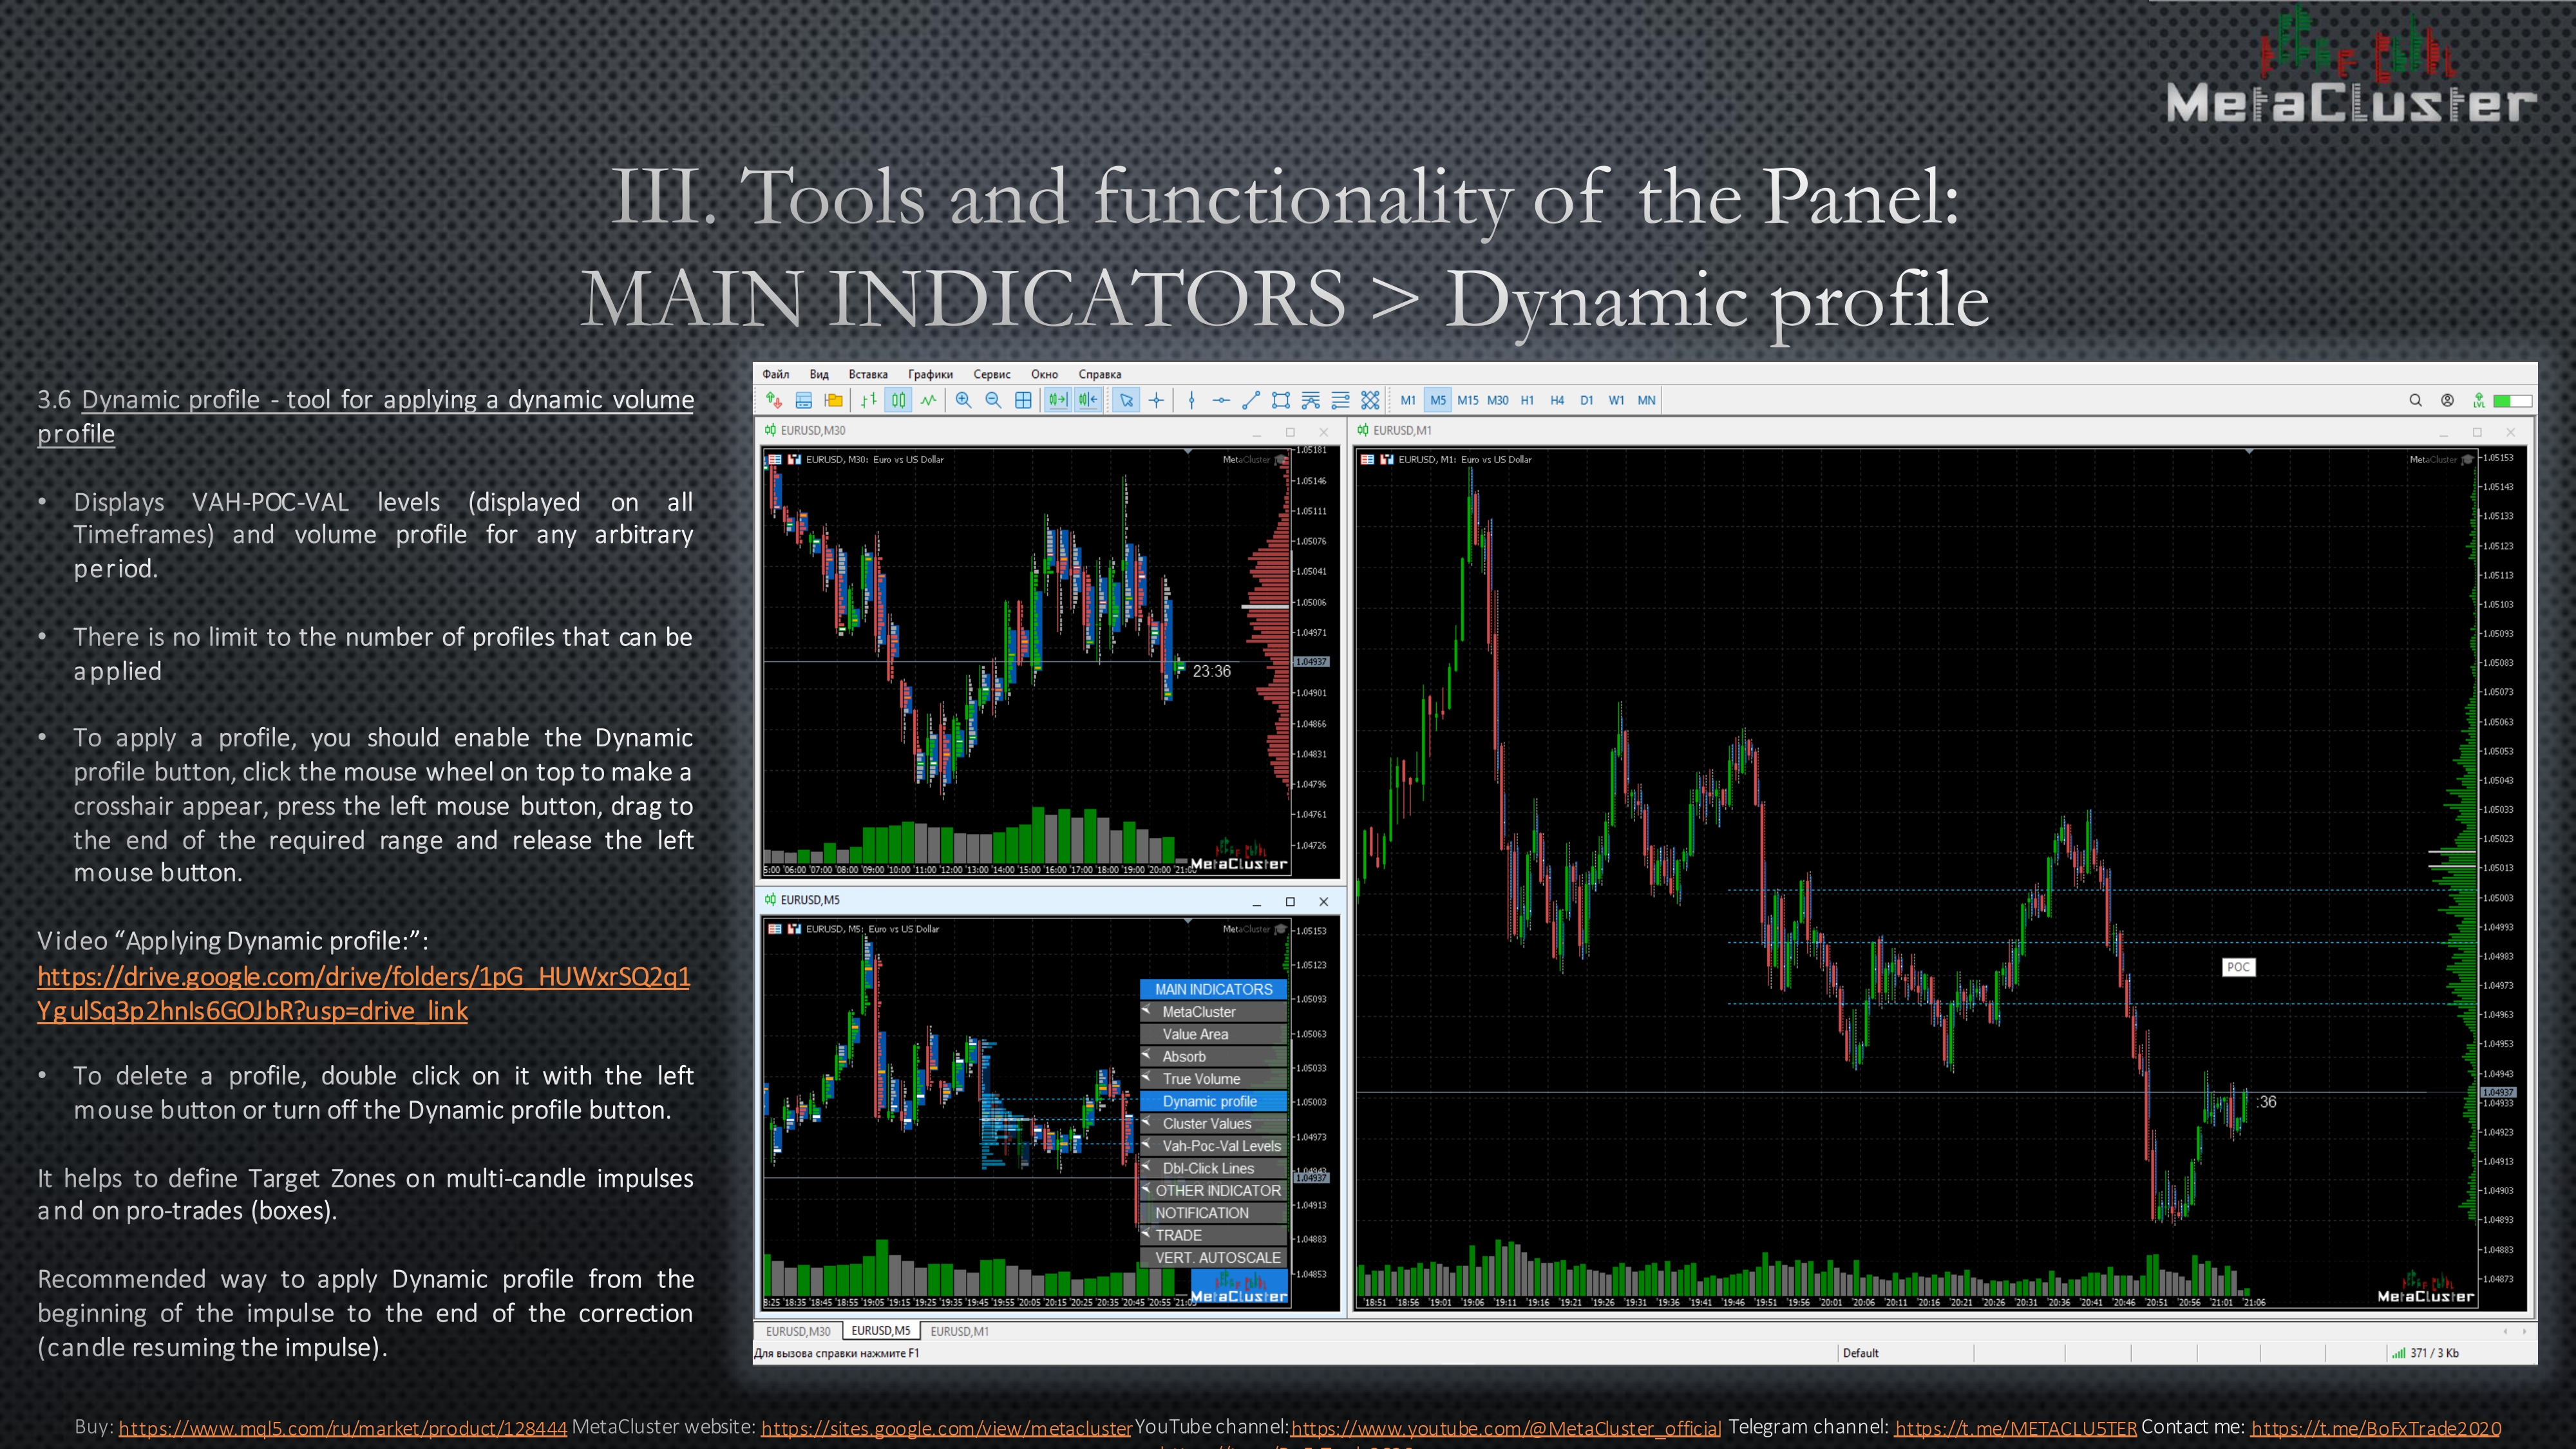Switch to M1 timeframe

click(x=1408, y=400)
